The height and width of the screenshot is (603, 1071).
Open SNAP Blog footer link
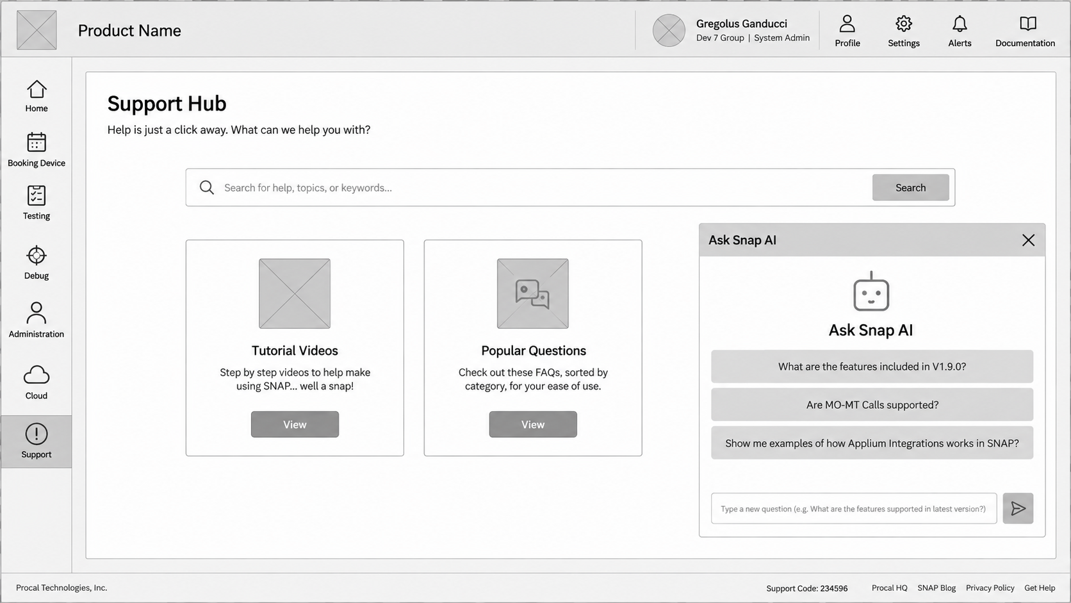click(x=936, y=588)
